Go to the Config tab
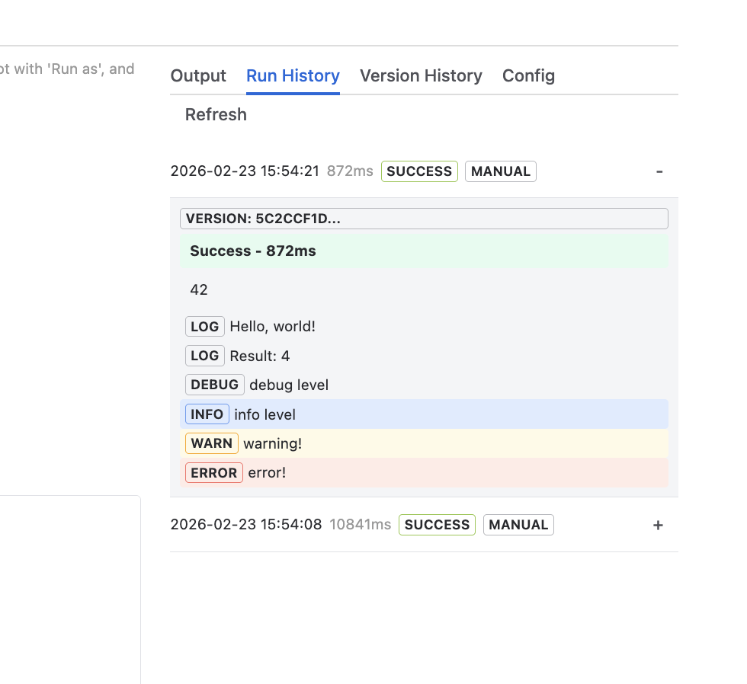Viewport: 747px width, 684px height. (528, 76)
